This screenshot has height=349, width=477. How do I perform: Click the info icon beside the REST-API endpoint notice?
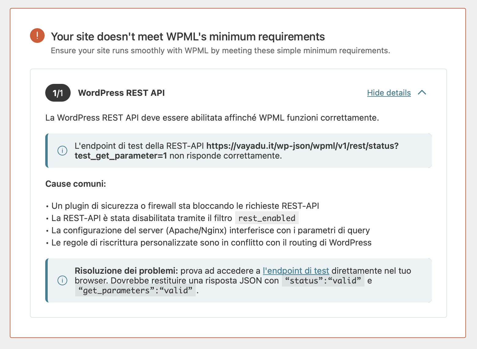pyautogui.click(x=62, y=151)
